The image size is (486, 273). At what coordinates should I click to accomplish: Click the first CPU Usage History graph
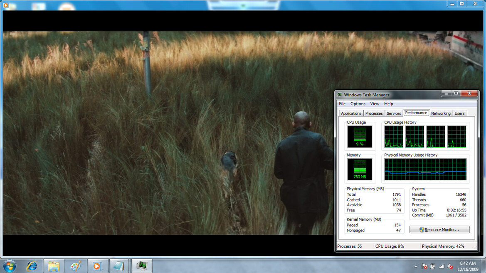tap(394, 137)
